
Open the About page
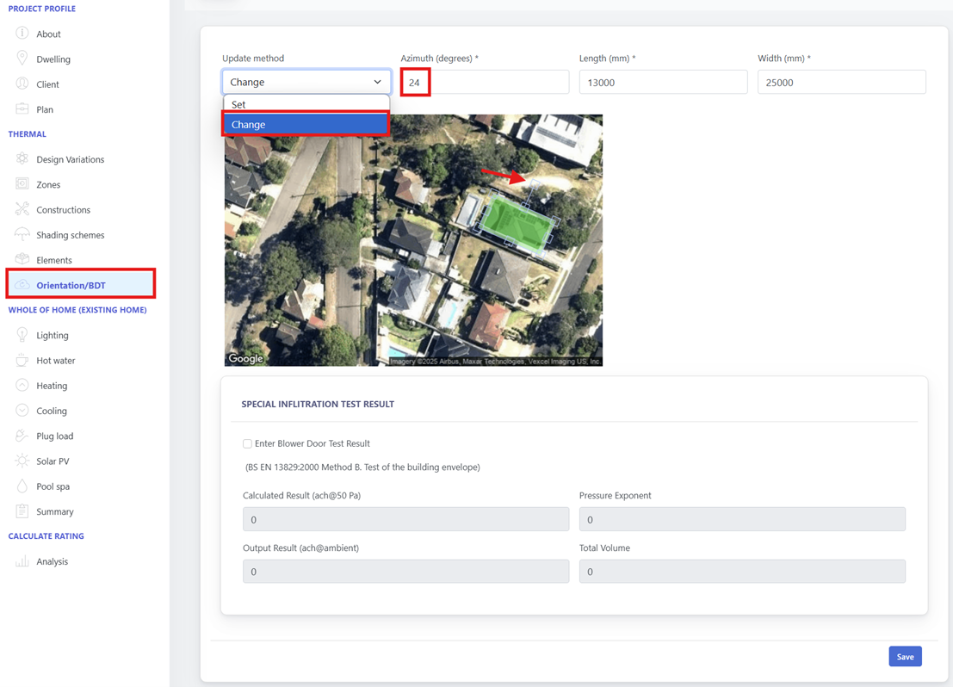pyautogui.click(x=48, y=34)
